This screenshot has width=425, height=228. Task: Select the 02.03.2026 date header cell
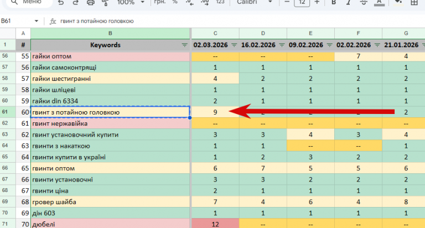click(215, 45)
